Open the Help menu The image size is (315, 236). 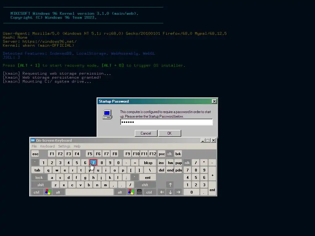click(x=77, y=146)
